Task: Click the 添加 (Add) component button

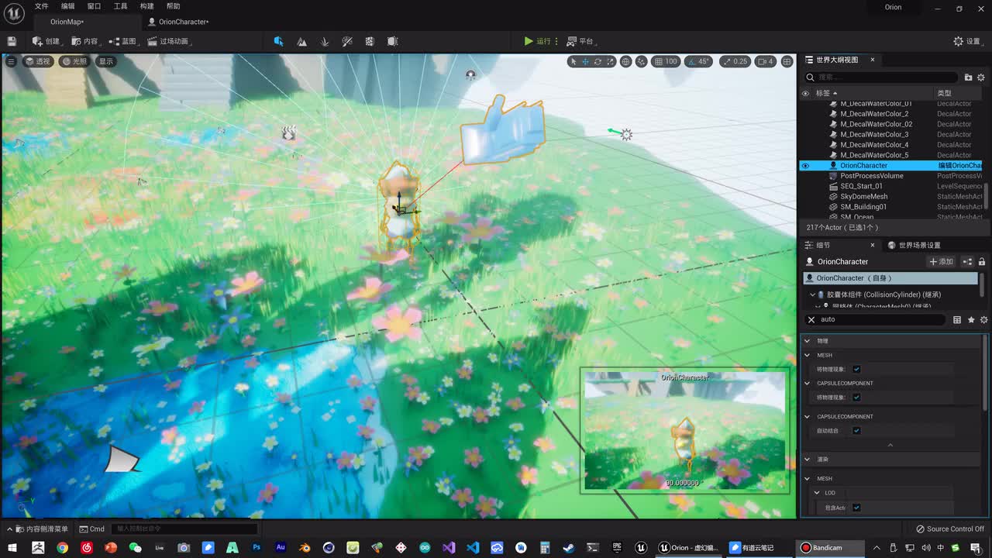Action: pos(942,262)
